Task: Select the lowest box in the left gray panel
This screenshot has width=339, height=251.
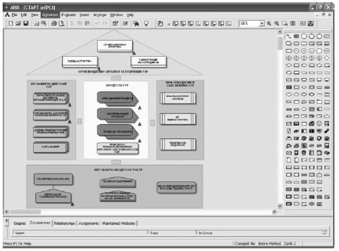Action: (51, 148)
